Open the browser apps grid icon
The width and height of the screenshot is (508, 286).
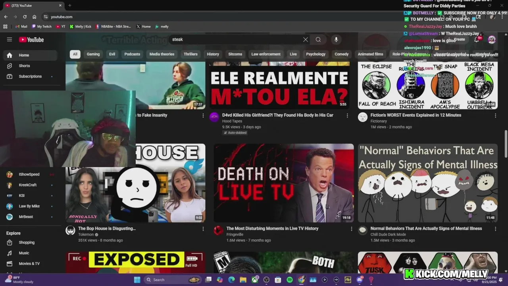point(5,27)
